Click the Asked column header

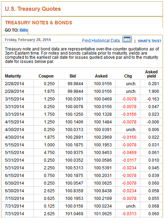pyautogui.click(x=101, y=76)
